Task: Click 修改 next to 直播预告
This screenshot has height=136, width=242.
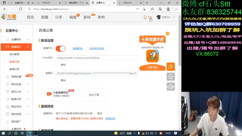Action: [x=100, y=114]
